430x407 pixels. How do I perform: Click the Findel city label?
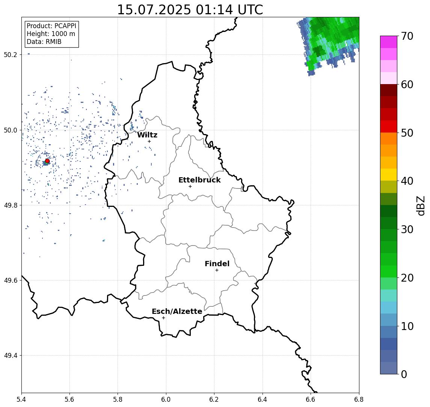[217, 264]
